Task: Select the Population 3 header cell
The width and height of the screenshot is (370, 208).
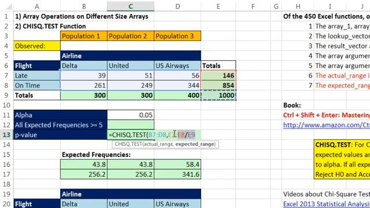Action: pos(177,36)
